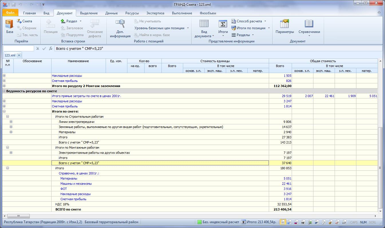Image resolution: width=385 pixels, height=228 pixels.
Task: Collapse the Итоги по смете row
Action: 4,111
